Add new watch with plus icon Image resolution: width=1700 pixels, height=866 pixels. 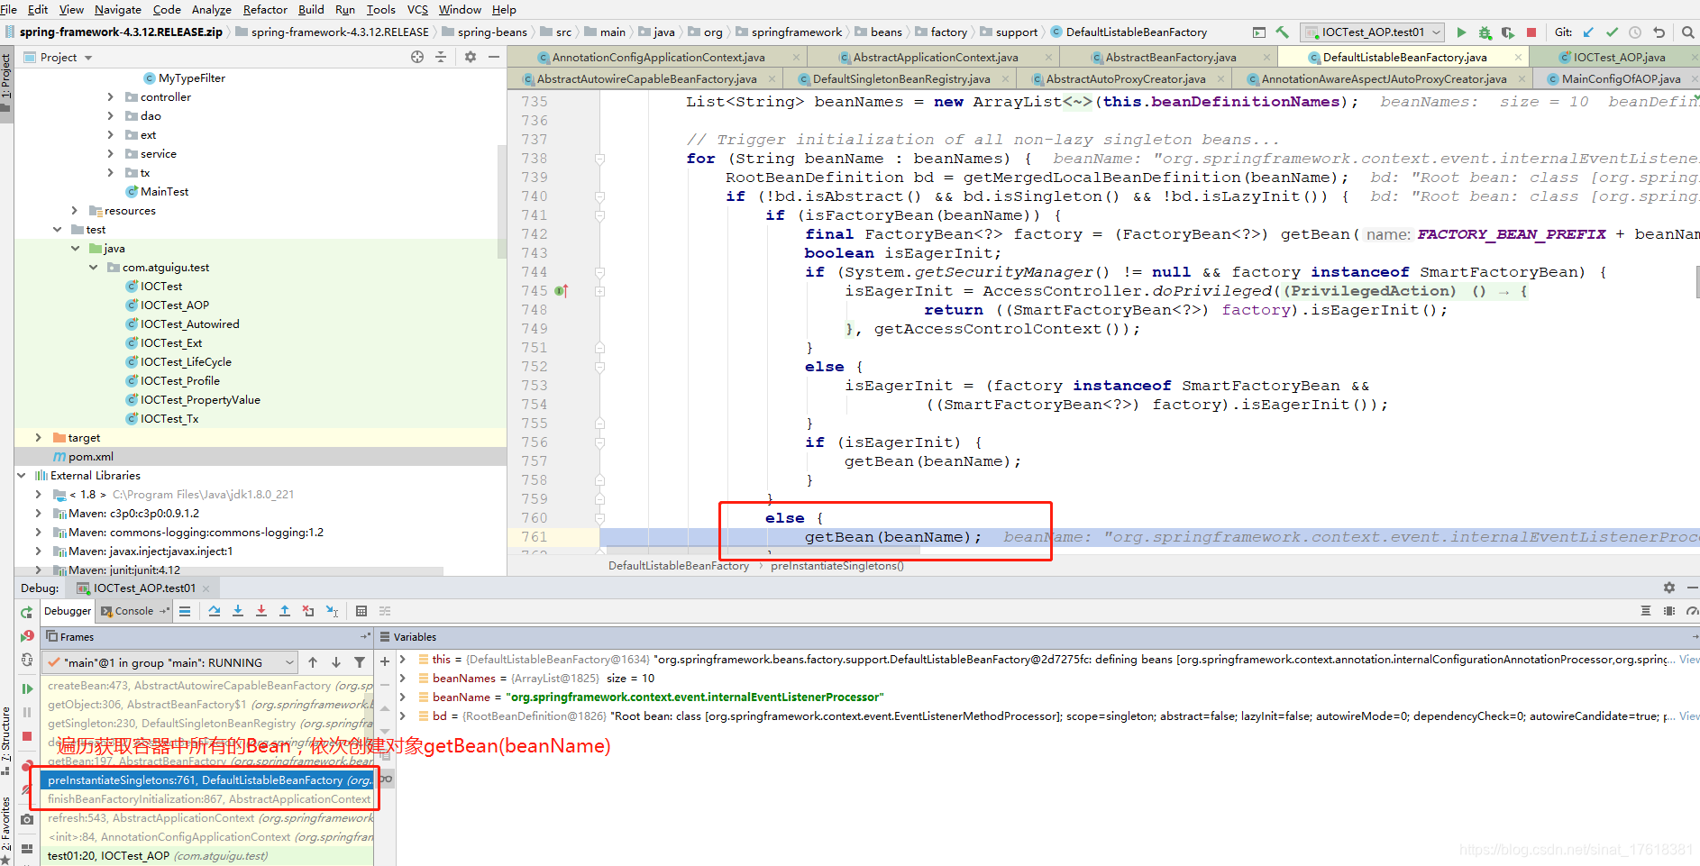pos(385,661)
